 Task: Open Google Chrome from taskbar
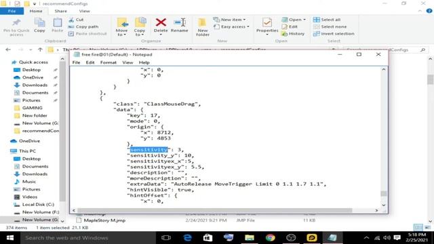270,238
